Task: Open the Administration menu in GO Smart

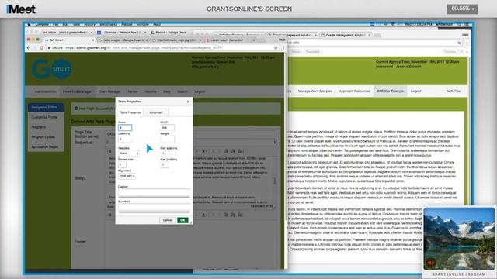Action: 45,91
